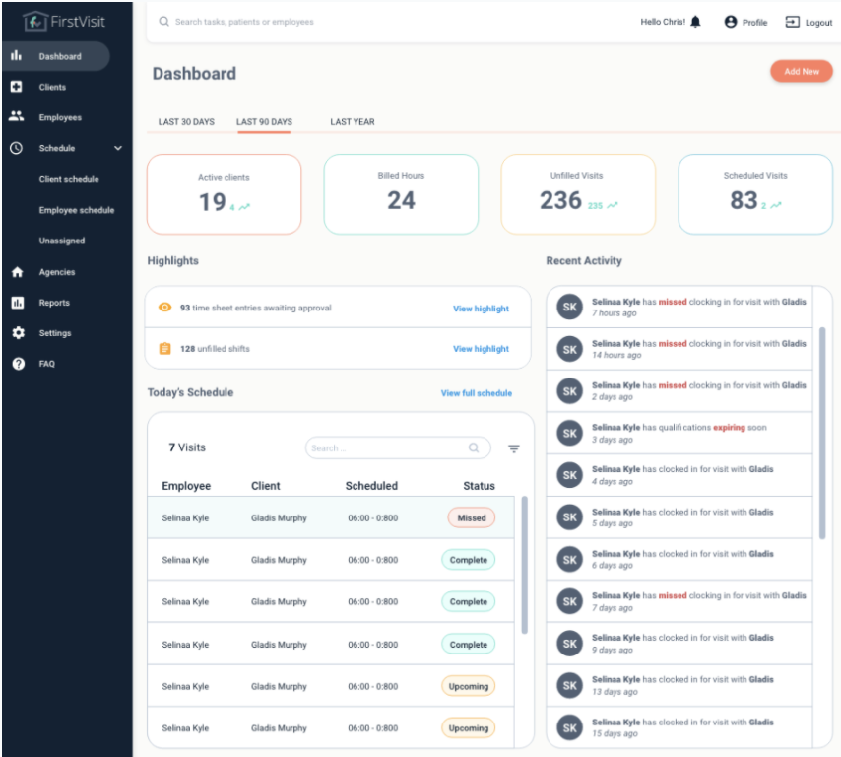Click the notification bell icon

point(695,21)
